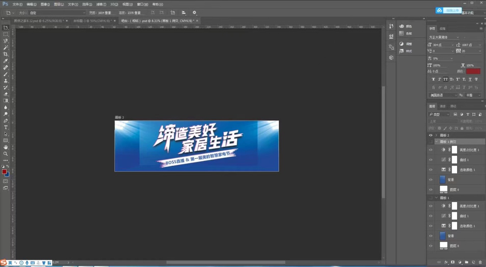Hide 亮度/对比度 1 in 画板 1 拷贝

point(430,150)
